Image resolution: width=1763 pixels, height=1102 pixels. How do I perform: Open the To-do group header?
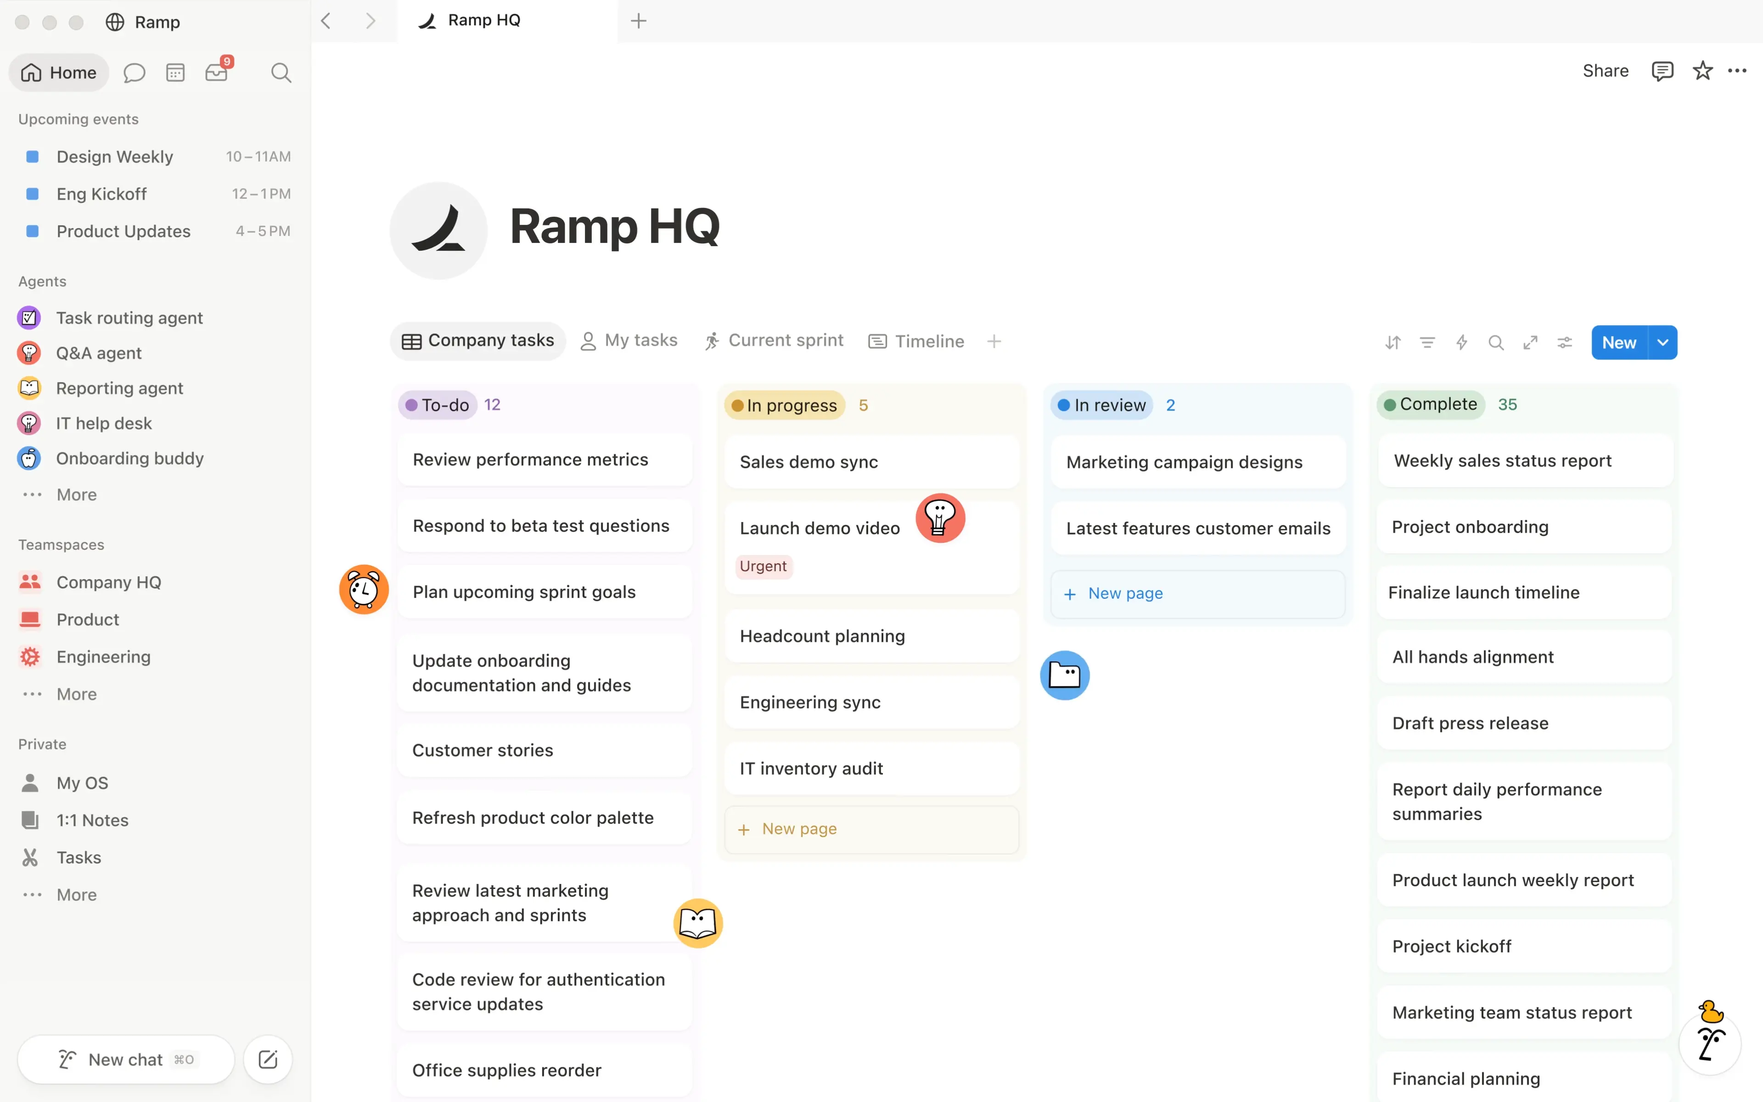(437, 405)
